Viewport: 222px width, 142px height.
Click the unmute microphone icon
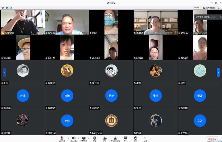pos(61,138)
